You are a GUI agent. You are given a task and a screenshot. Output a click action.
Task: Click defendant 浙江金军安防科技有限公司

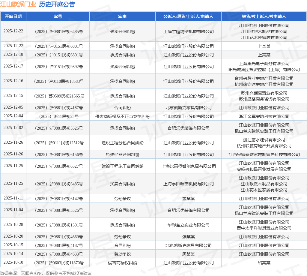coord(264,117)
